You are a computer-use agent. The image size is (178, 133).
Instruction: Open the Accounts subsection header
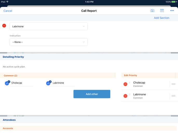pyautogui.click(x=8, y=128)
